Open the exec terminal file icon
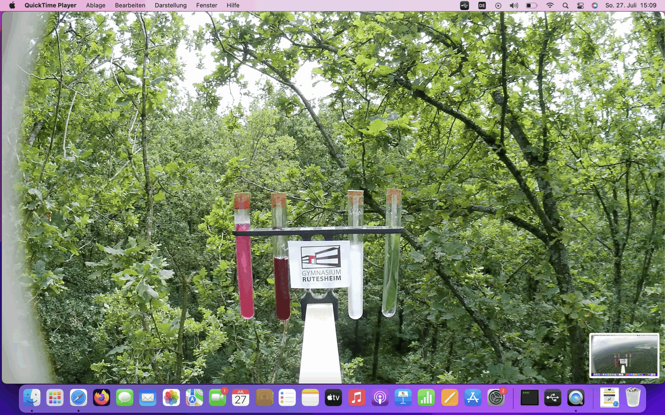The height and width of the screenshot is (415, 665). pos(529,397)
